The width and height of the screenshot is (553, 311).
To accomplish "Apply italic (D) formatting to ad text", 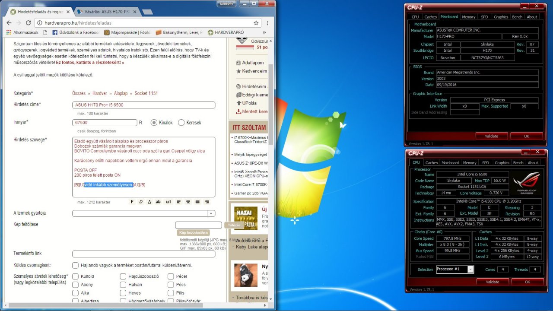I will click(141, 202).
